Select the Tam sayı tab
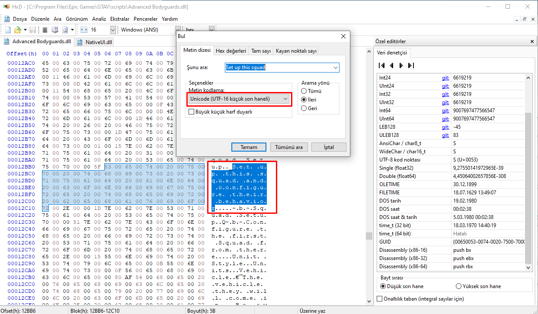 (261, 51)
